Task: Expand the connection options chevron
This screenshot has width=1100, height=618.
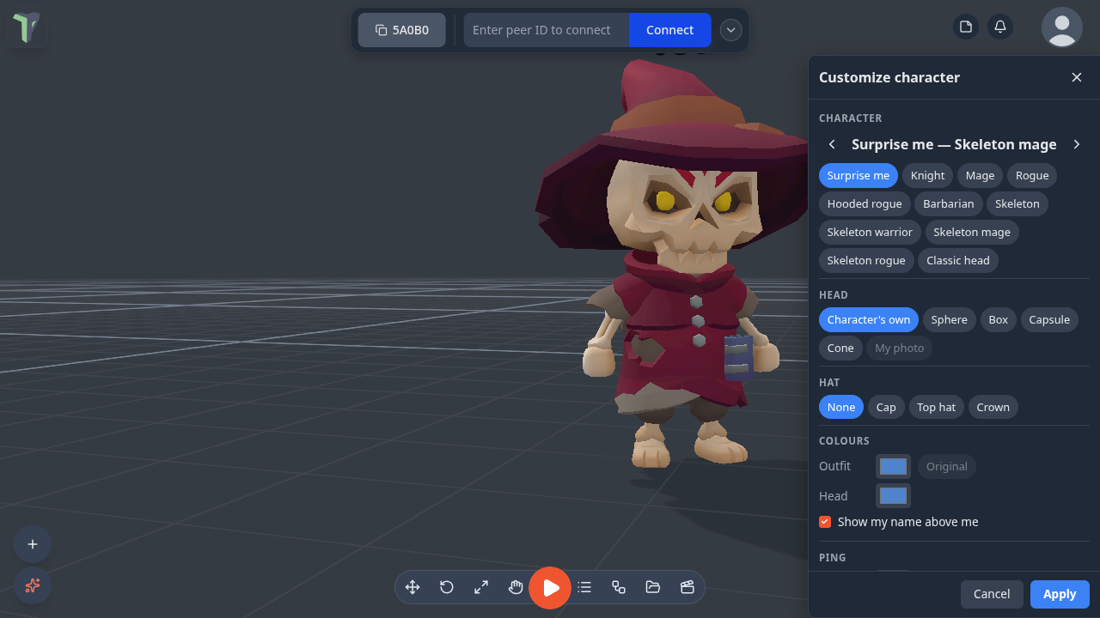Action: 730,30
